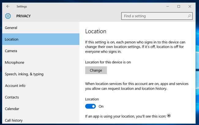Maximize the Settings window
Image resolution: width=199 pixels, height=125 pixels.
[x=179, y=6]
